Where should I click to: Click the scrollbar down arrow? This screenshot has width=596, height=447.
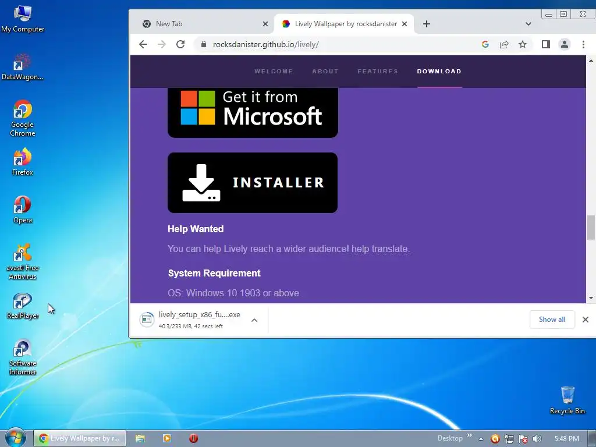(x=591, y=299)
